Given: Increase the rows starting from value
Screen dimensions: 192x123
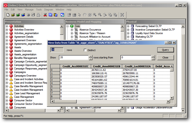Looking at the screenshot, I should tap(153, 56).
